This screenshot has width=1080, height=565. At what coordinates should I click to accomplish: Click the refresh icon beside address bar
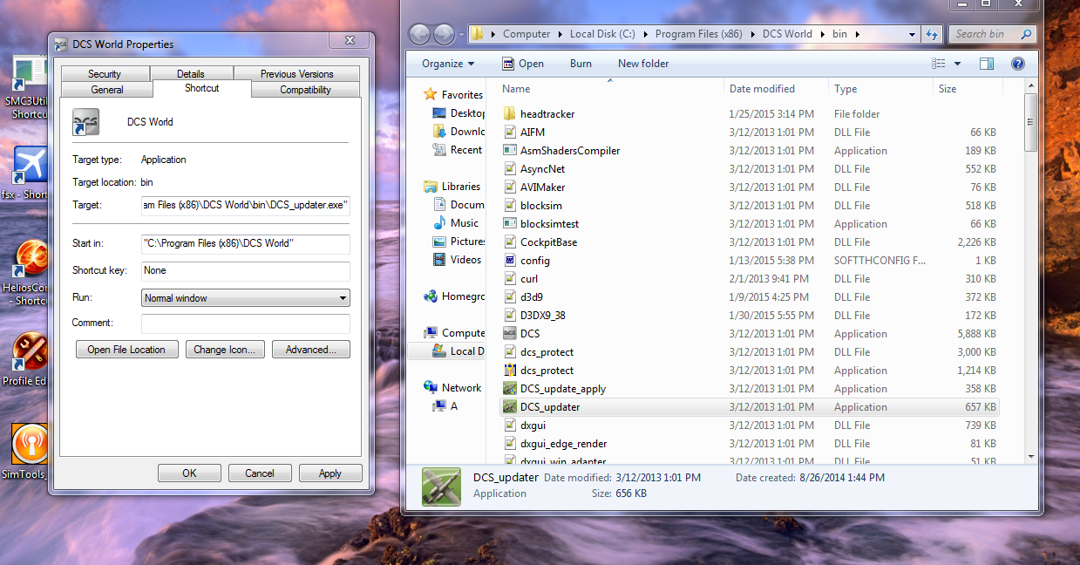point(932,34)
